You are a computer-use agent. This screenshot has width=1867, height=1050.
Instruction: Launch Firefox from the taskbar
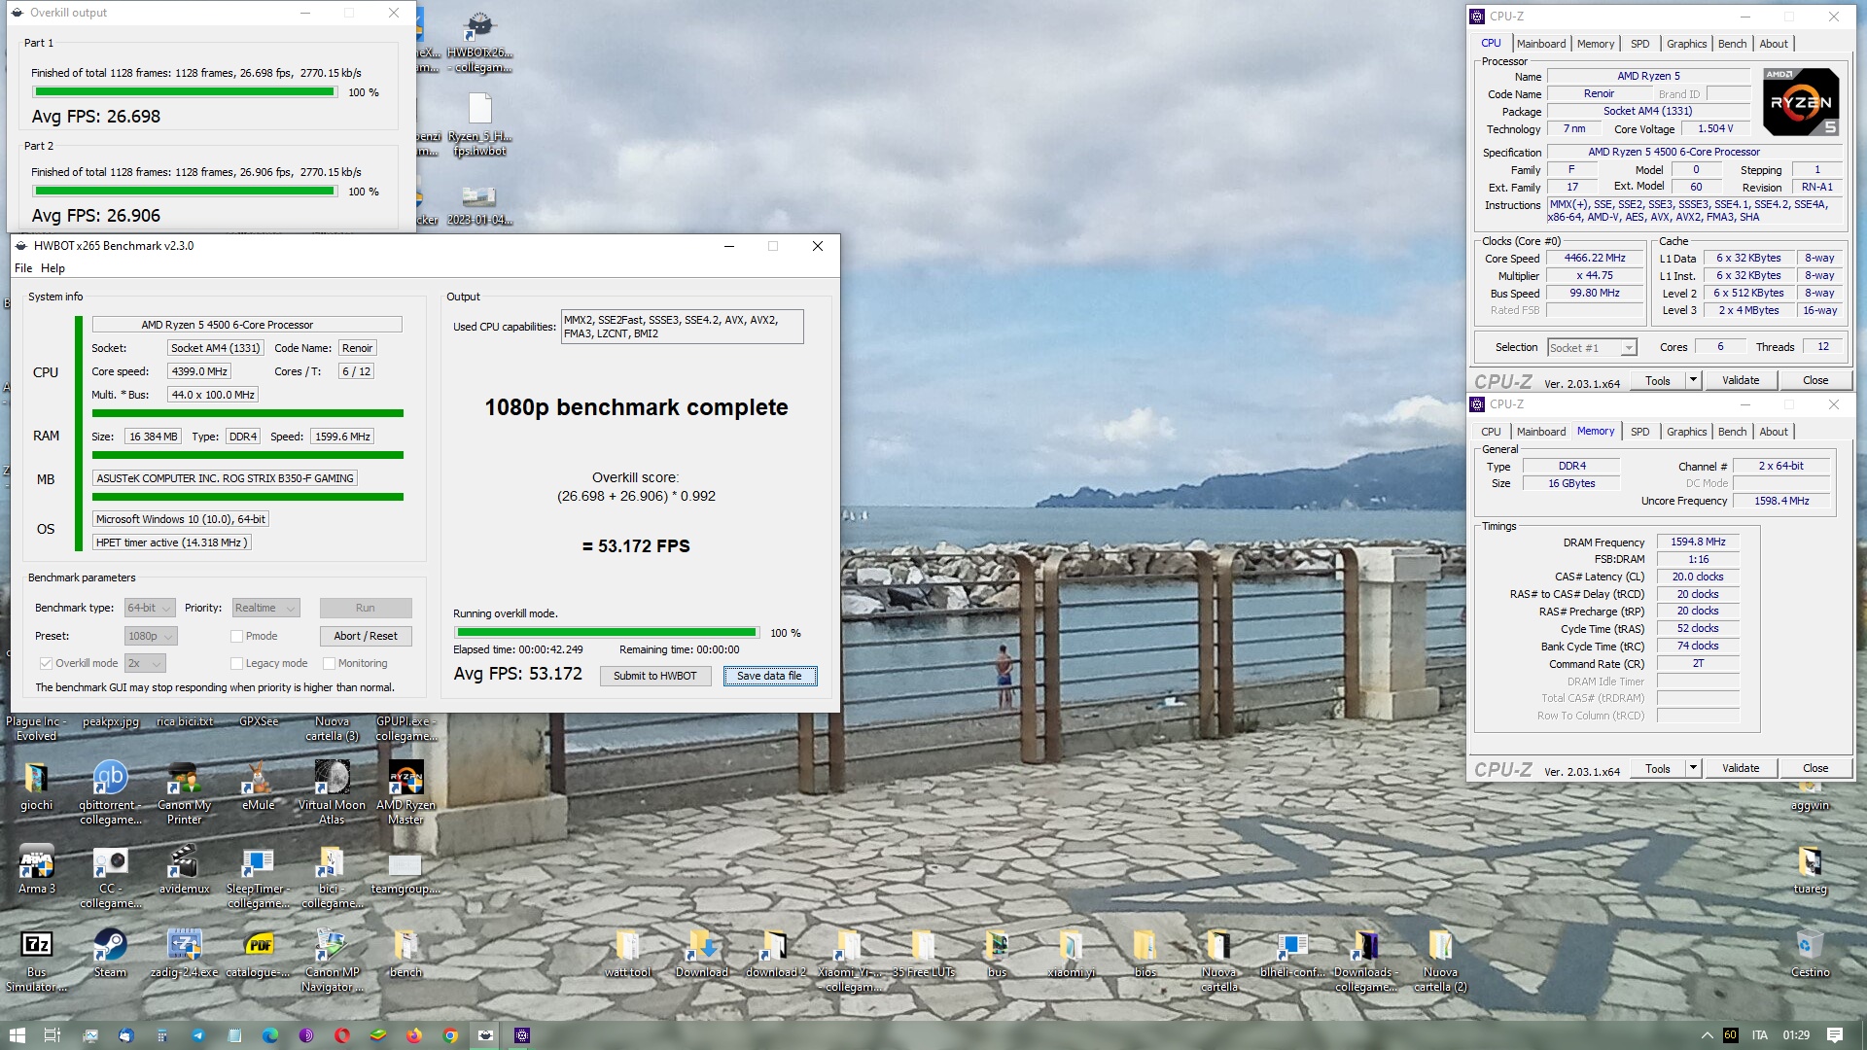click(x=414, y=1035)
